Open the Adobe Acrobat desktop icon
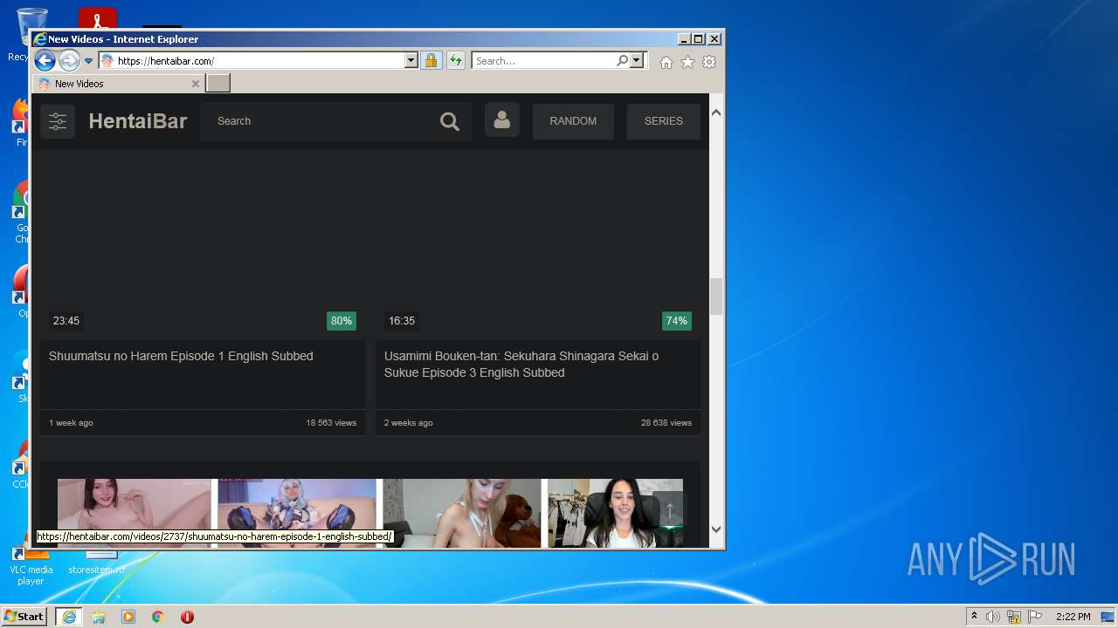Viewport: 1118px width, 628px height. pyautogui.click(x=98, y=17)
